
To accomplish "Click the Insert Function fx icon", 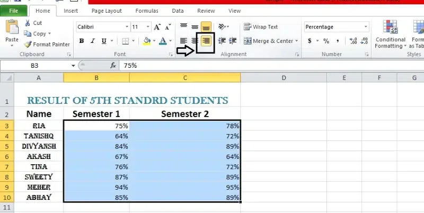I will [113, 65].
